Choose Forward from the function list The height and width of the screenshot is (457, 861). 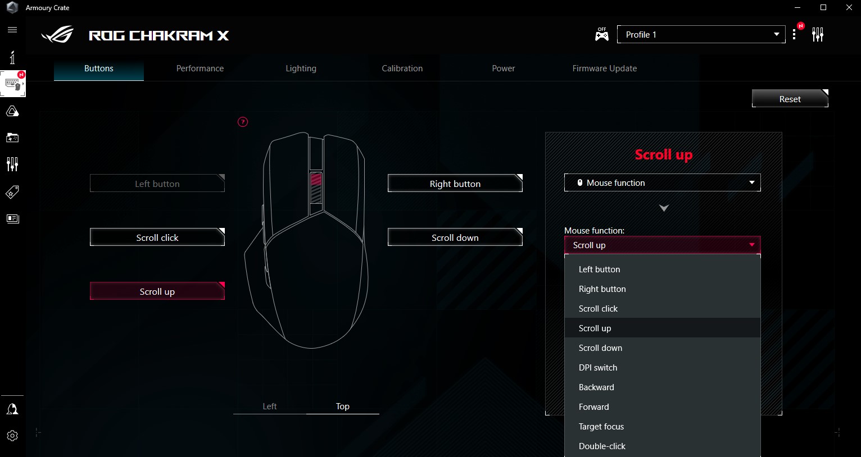[663, 407]
